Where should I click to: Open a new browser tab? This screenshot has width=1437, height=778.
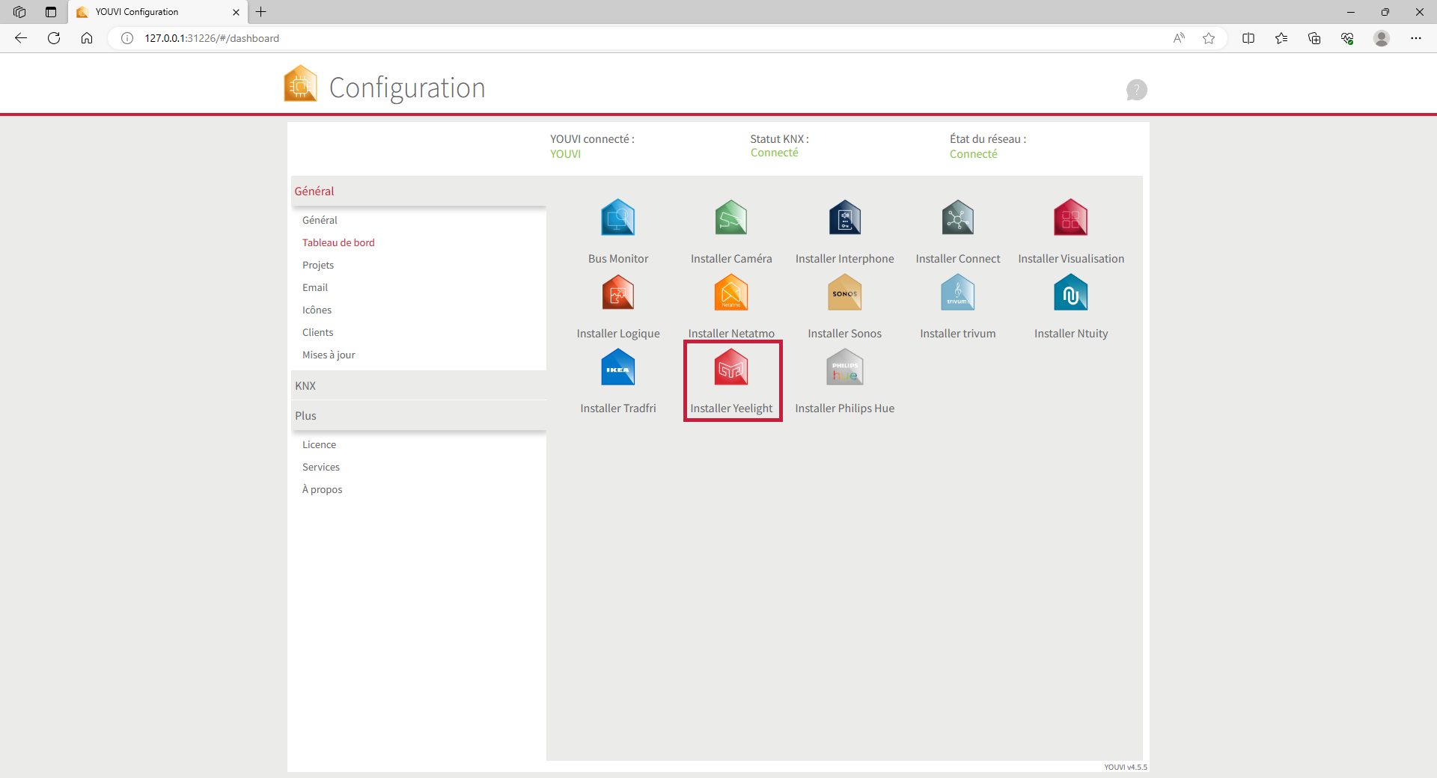click(x=261, y=12)
